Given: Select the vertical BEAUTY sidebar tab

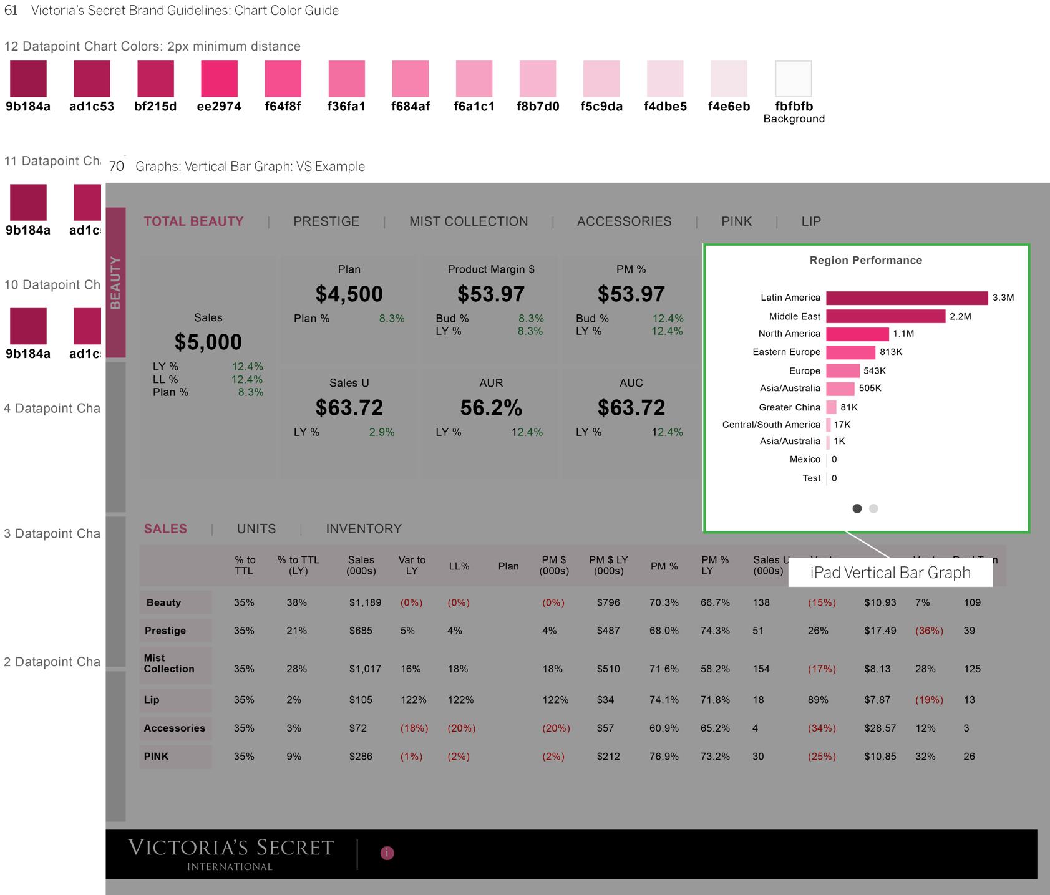Looking at the screenshot, I should (116, 281).
